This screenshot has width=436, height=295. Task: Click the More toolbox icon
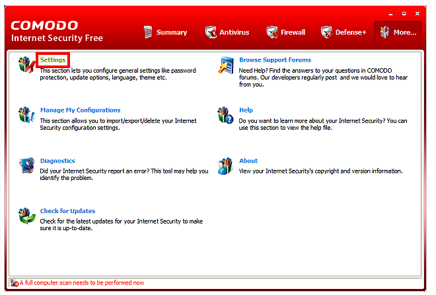pos(385,32)
